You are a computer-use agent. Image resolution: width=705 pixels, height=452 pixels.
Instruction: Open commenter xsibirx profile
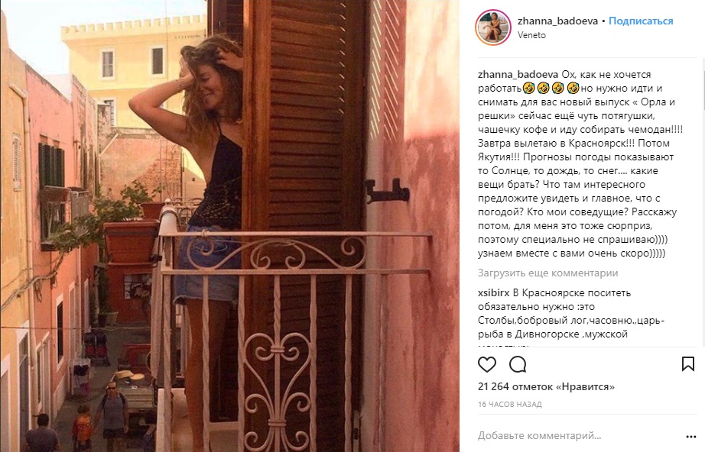tap(493, 293)
